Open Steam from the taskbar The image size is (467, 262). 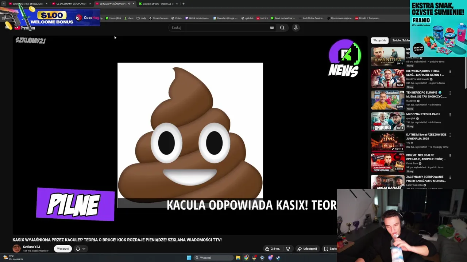pyautogui.click(x=278, y=258)
